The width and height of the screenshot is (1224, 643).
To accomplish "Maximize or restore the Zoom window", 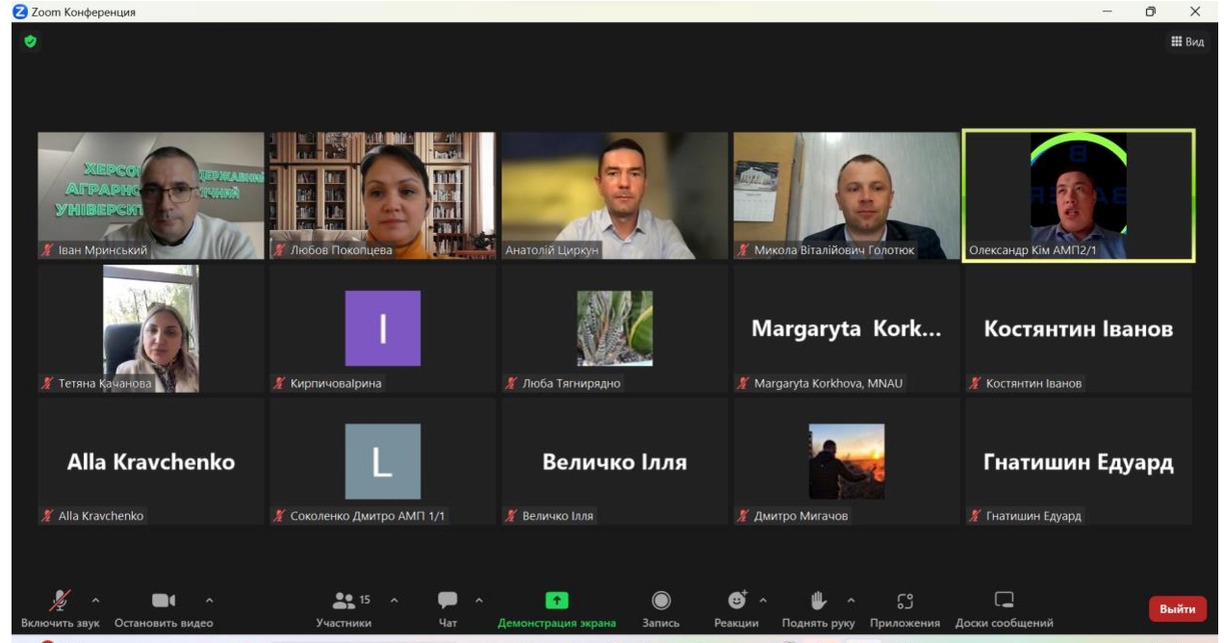I will (x=1150, y=12).
